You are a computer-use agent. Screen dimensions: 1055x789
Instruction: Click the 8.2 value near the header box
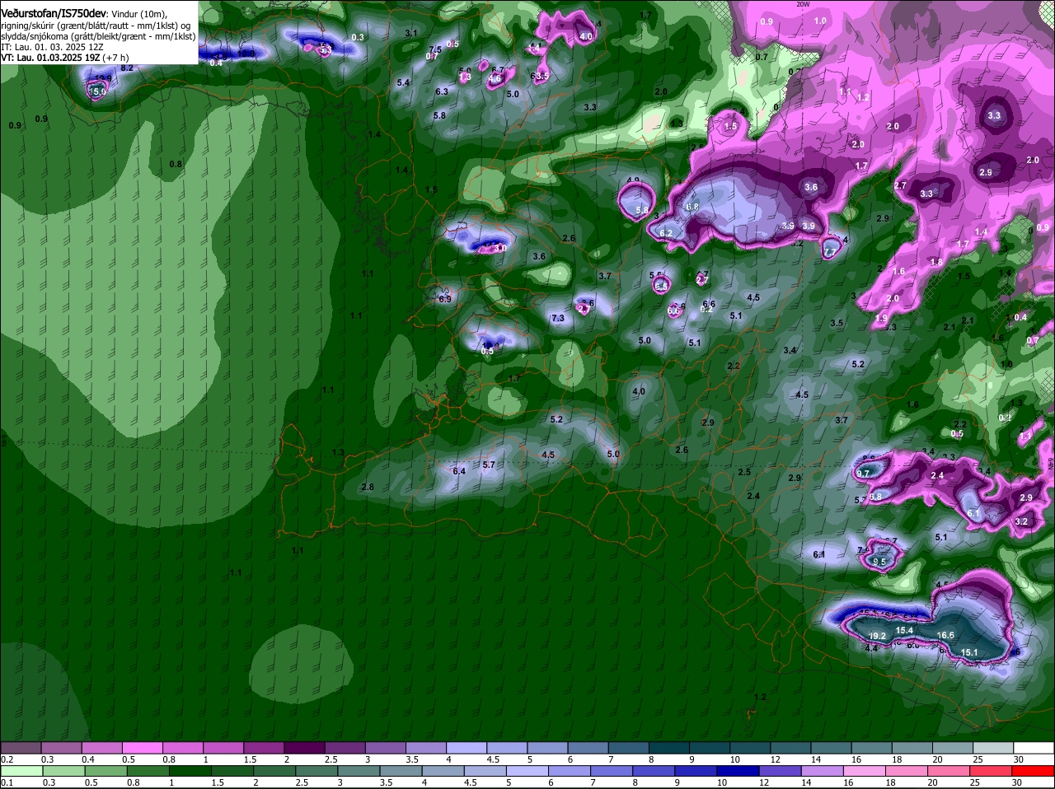pos(127,68)
